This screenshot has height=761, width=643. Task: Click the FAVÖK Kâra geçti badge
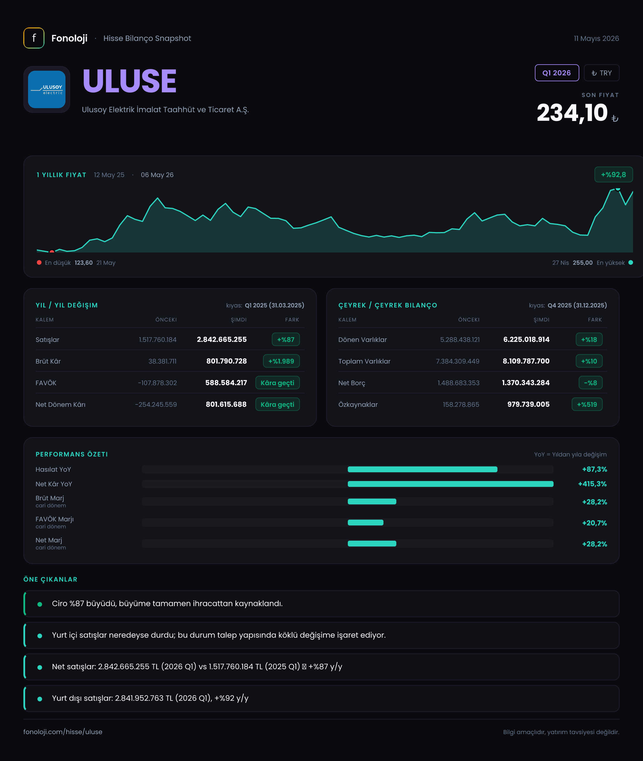pos(277,383)
